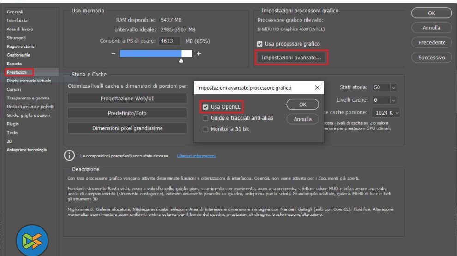Toggle the Usa OpenCL checkbox
Screen dimensions: 457x256
pyautogui.click(x=205, y=107)
